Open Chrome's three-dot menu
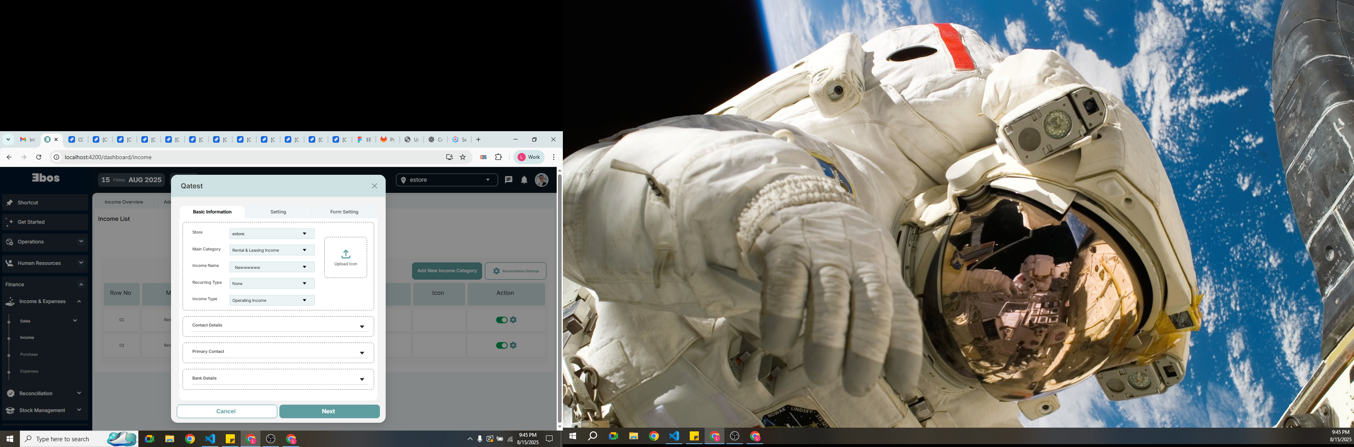Viewport: 1354px width, 447px height. click(553, 157)
